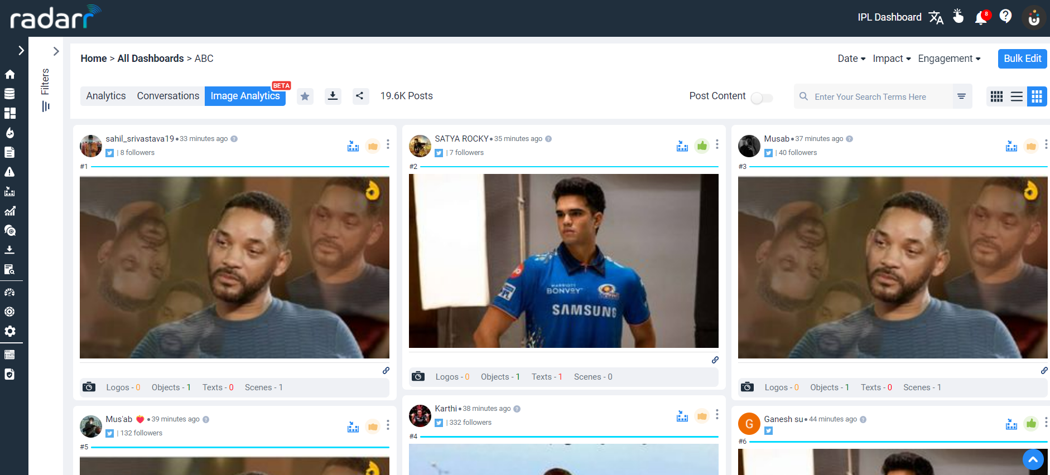The image size is (1050, 475).
Task: Open the user profile avatar menu
Action: point(1034,17)
